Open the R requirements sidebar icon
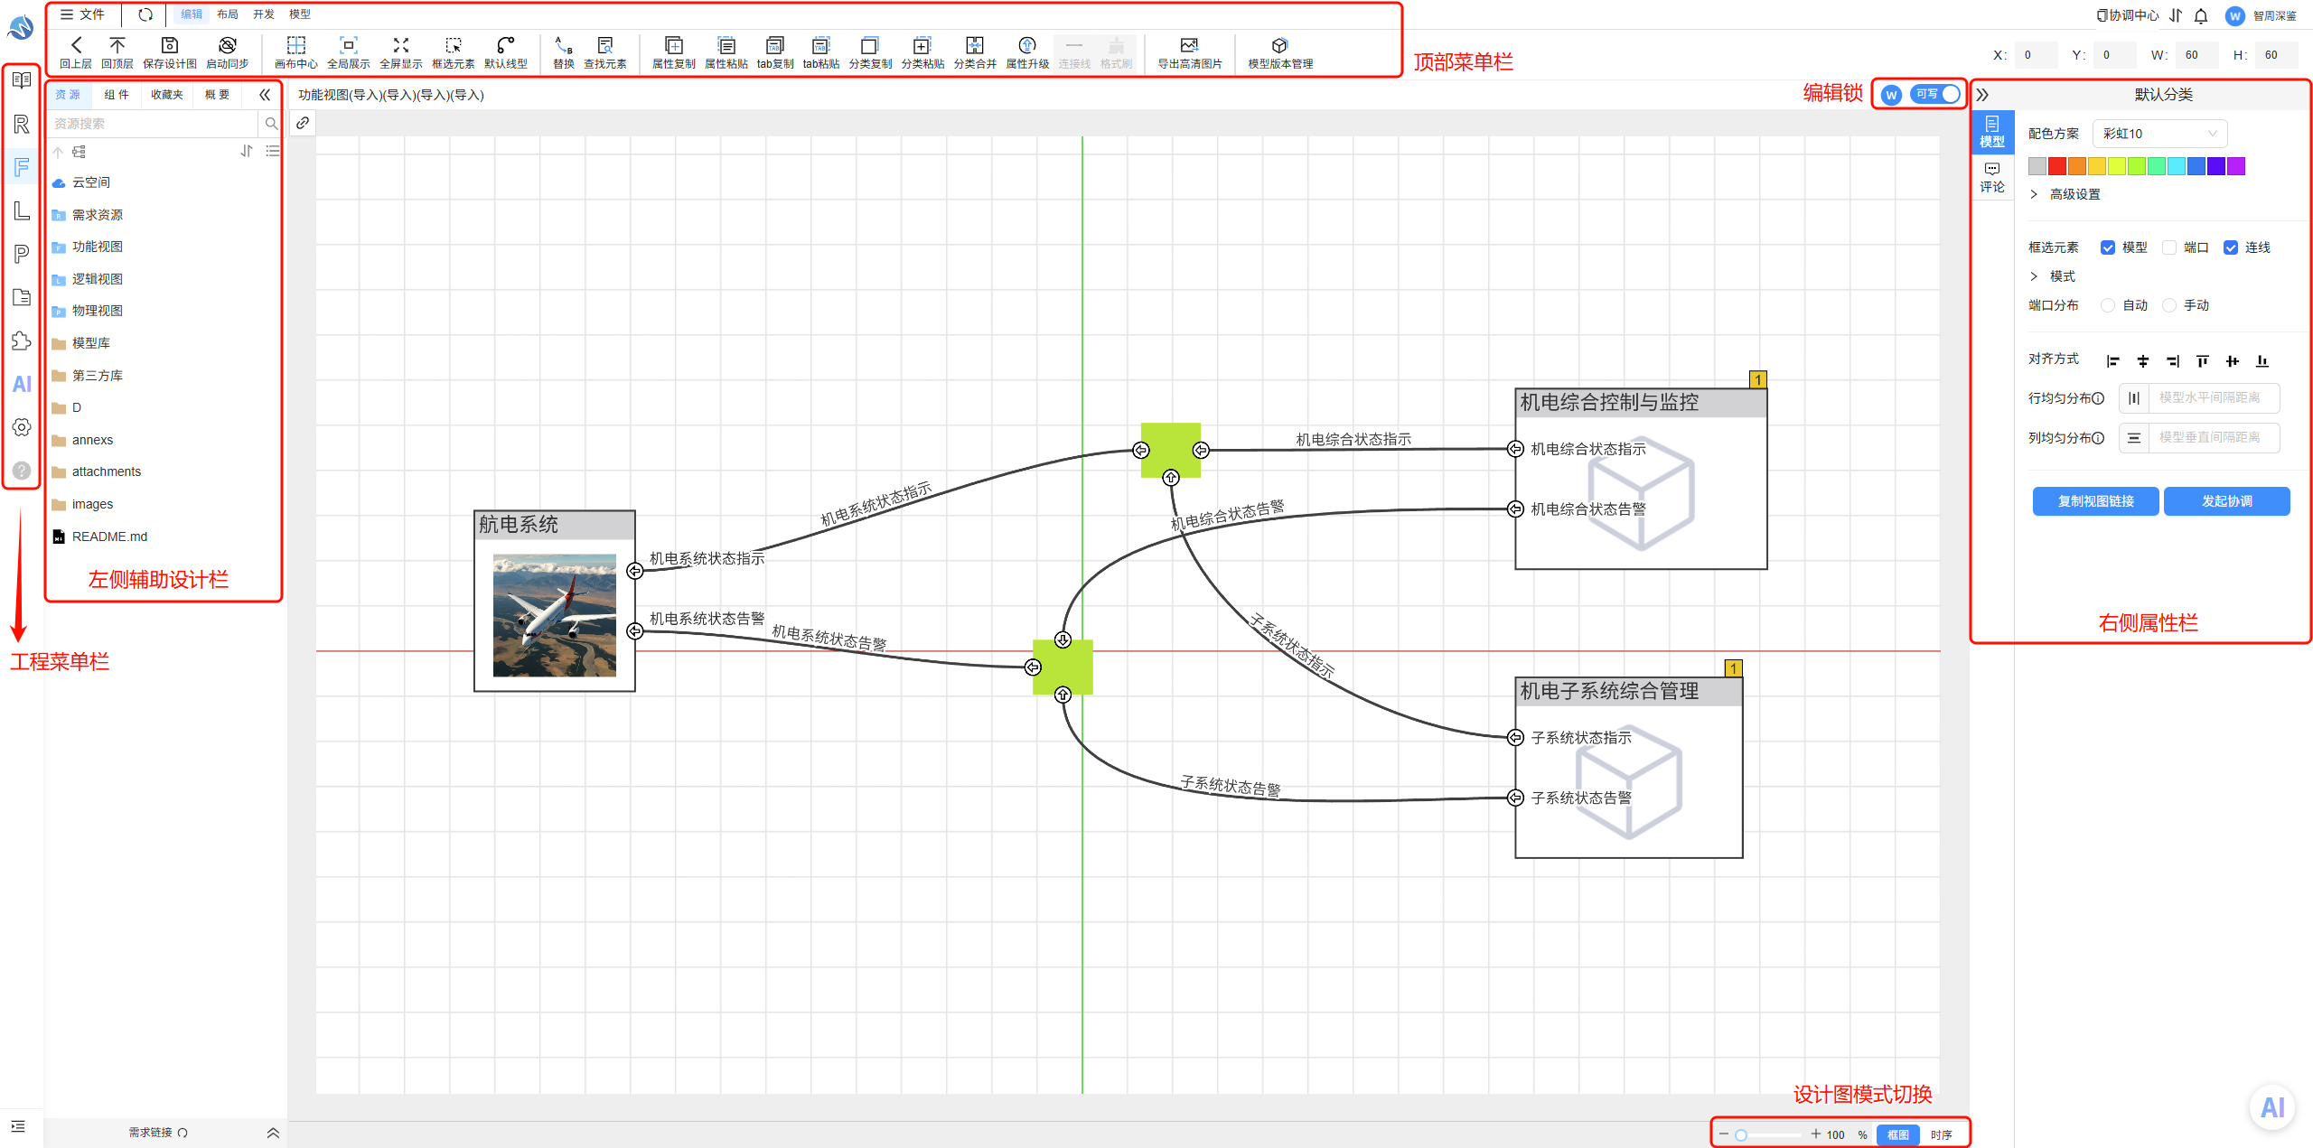 click(22, 124)
